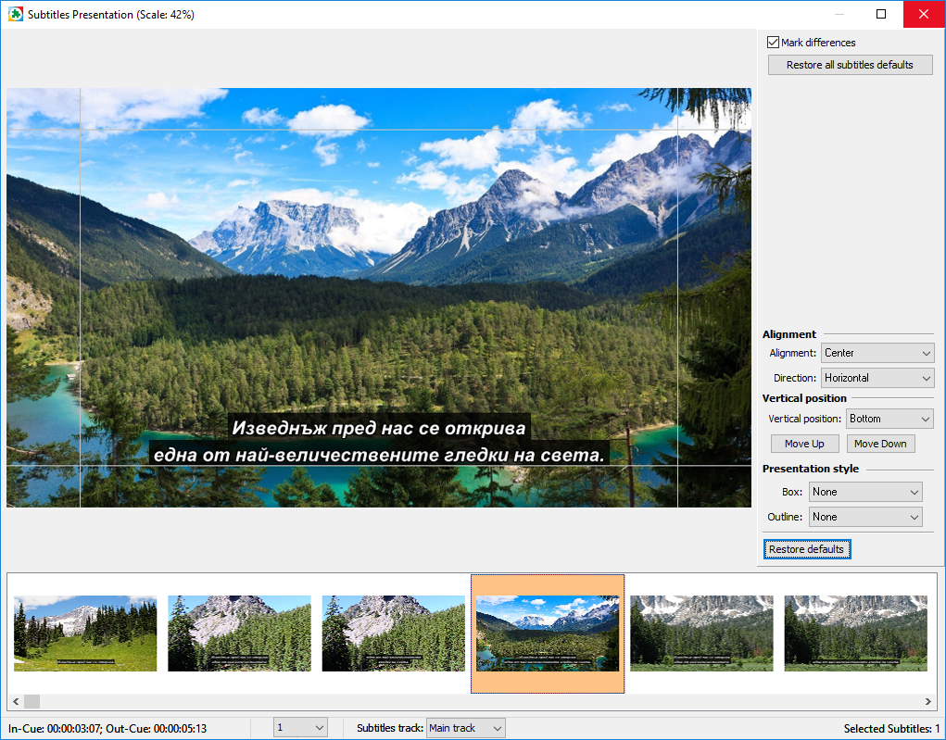Expand the Direction dropdown showing Horizontal
The width and height of the screenshot is (946, 740).
(877, 378)
